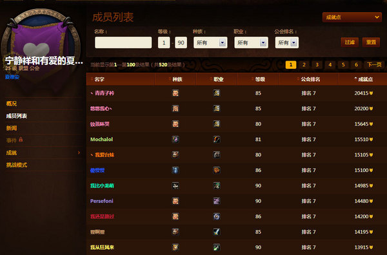Viewport: 387px width, 255px height.
Task: Open 挑战模式 in the sidebar menu
Action: pos(17,165)
